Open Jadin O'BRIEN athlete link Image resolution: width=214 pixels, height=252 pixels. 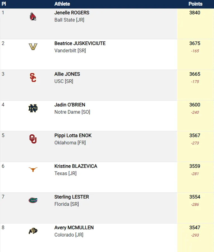70,105
